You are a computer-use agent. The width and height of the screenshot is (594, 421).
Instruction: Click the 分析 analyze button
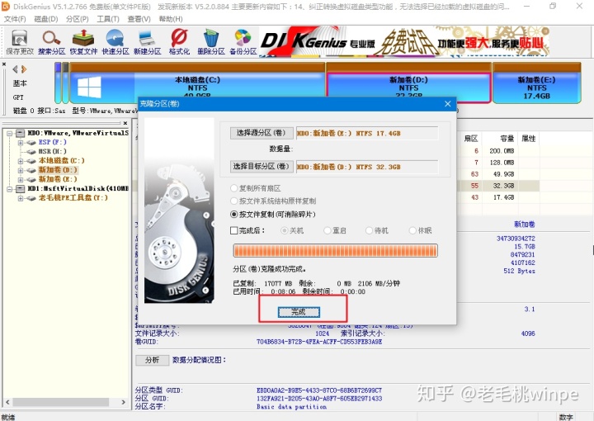tap(153, 360)
